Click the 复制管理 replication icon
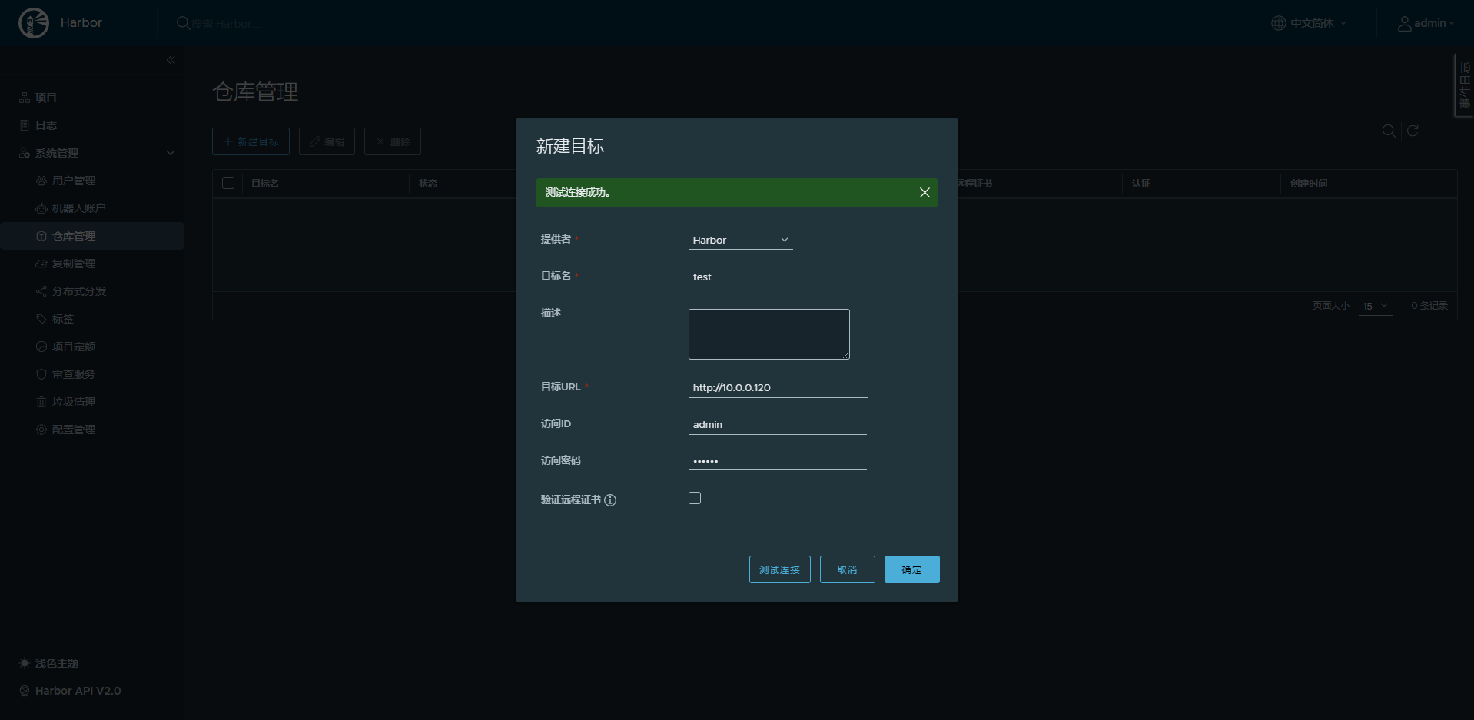The image size is (1474, 720). [41, 264]
